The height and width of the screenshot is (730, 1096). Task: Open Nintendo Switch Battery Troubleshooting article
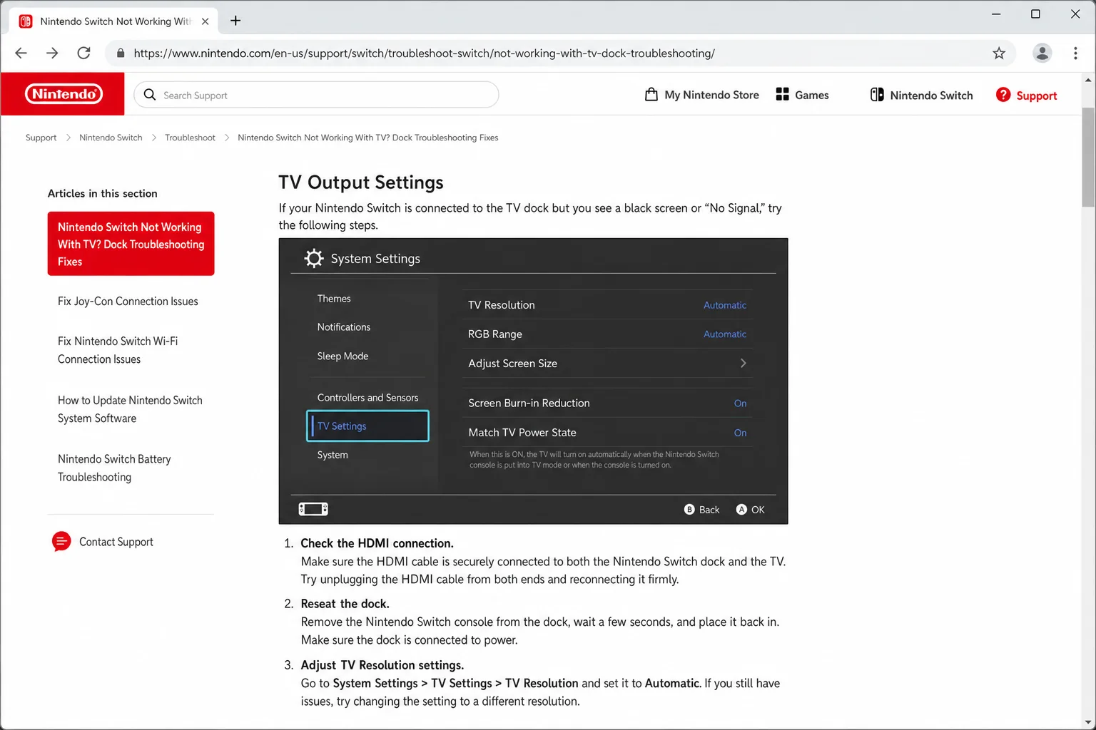[x=114, y=468]
